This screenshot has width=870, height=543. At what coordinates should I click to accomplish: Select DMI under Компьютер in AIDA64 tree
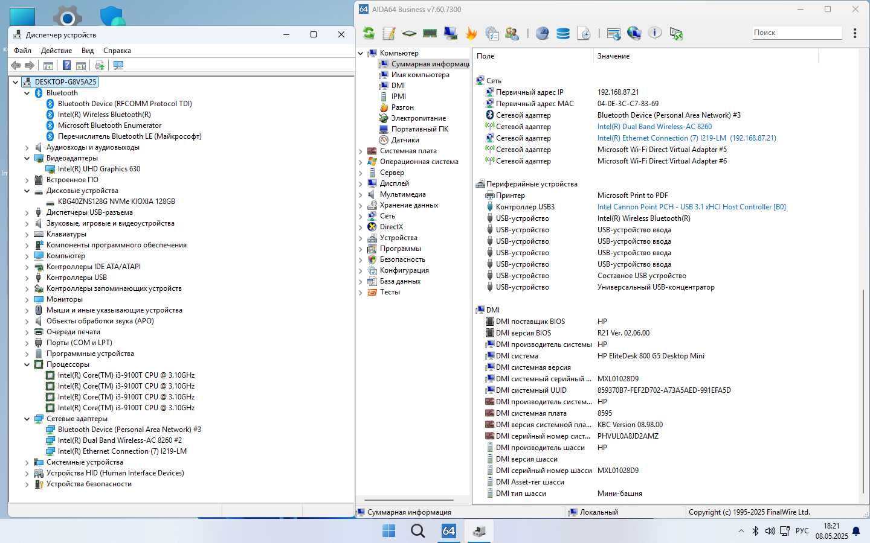pos(398,86)
